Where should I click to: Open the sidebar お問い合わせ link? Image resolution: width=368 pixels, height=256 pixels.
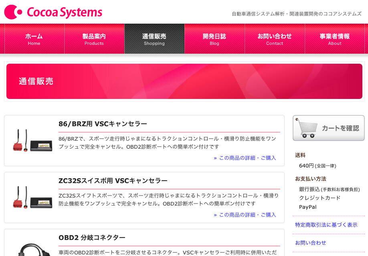[311, 243]
